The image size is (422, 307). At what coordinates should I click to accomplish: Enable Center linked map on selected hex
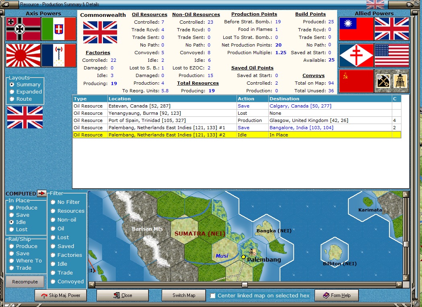click(x=213, y=295)
